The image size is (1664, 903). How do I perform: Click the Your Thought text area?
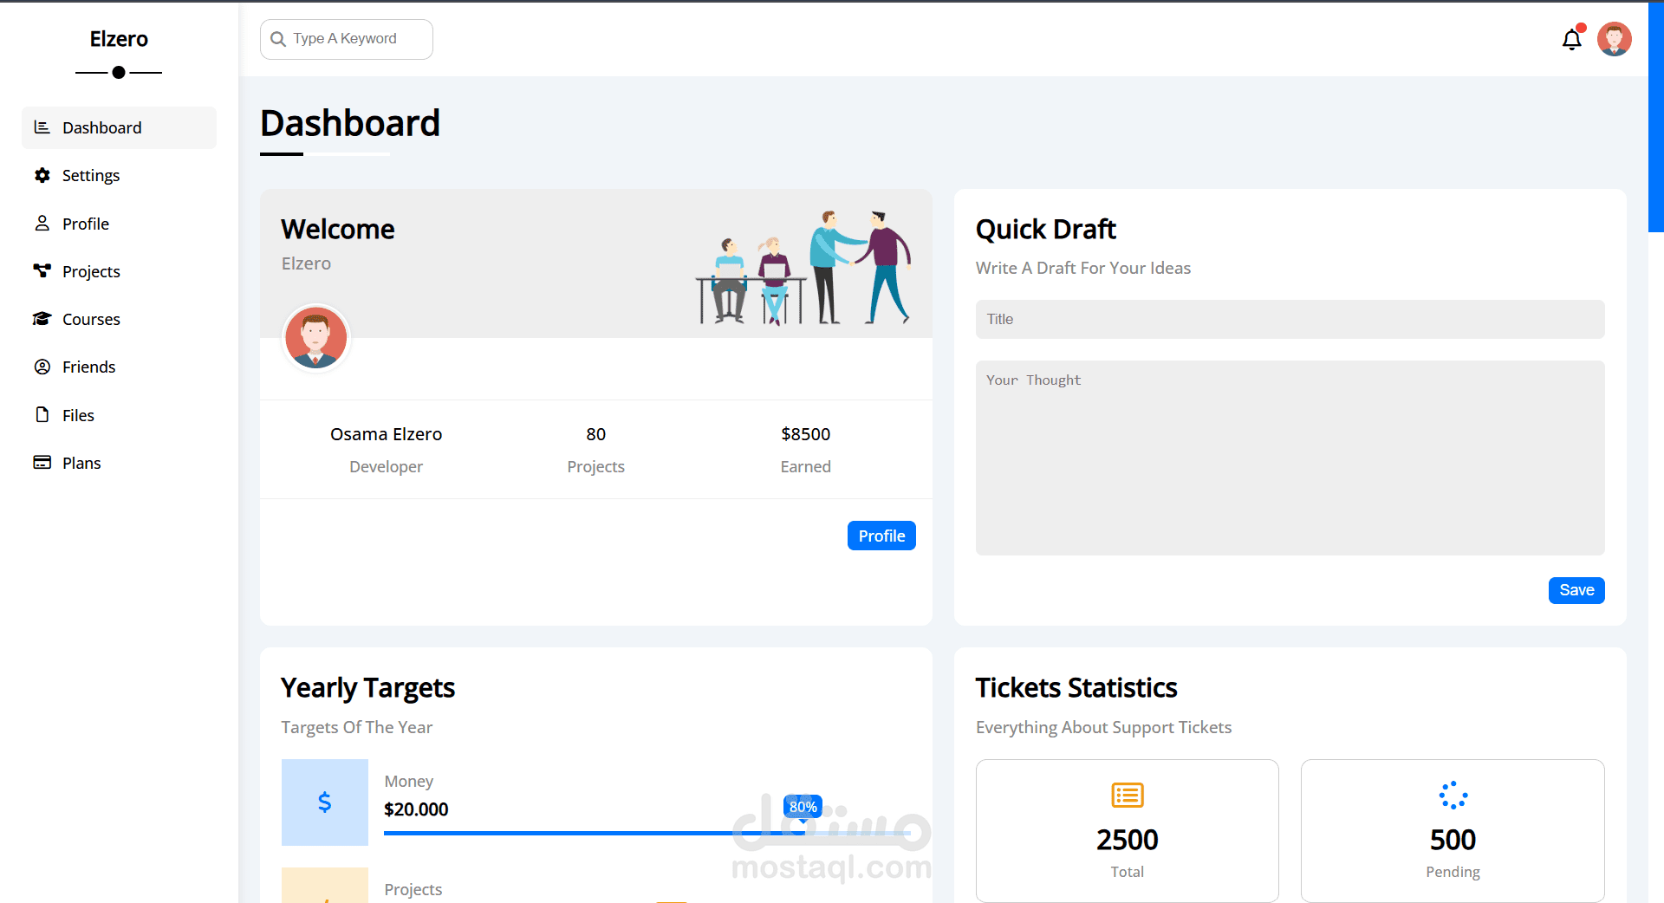point(1290,458)
